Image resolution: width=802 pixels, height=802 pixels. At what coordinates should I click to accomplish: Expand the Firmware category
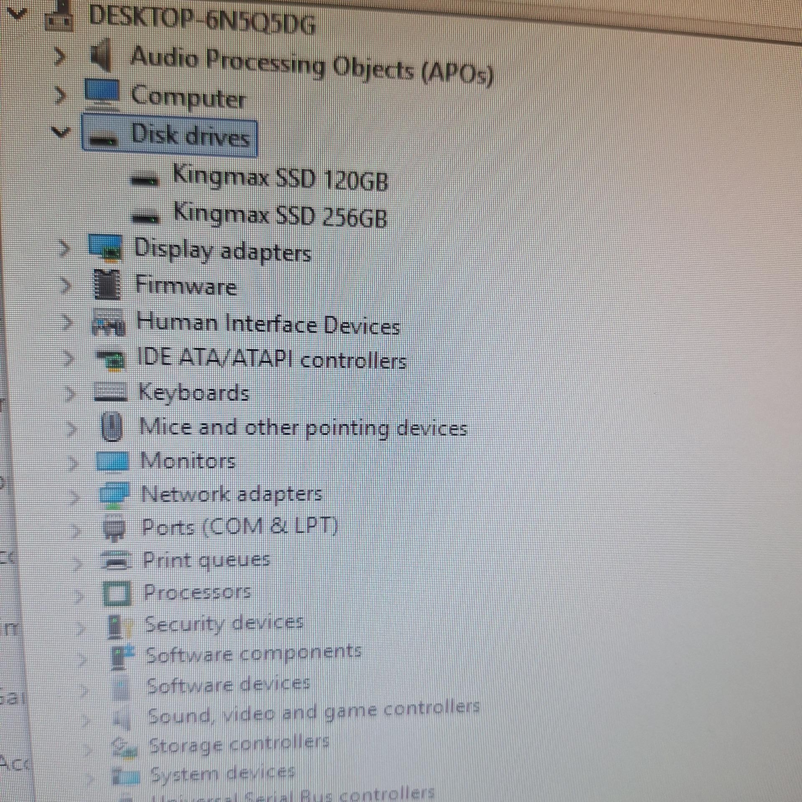click(x=66, y=285)
